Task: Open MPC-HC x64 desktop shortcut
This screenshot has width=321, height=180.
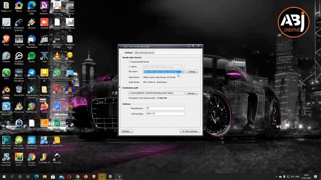Action: 44,40
